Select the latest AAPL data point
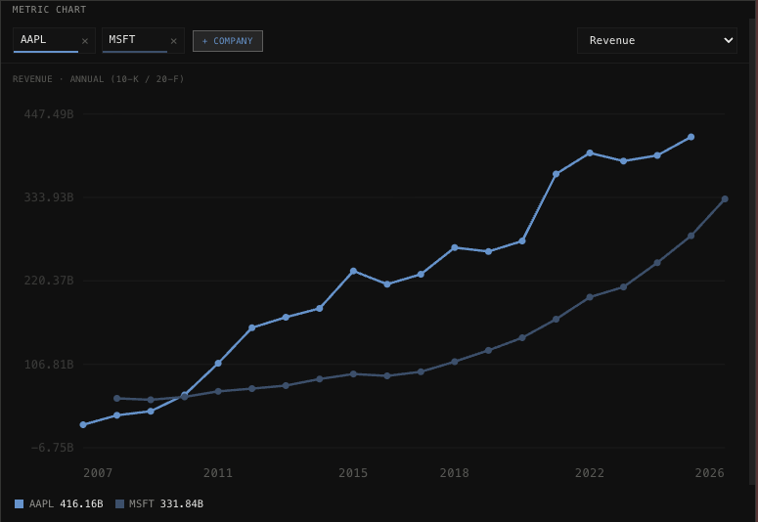This screenshot has height=522, width=758. [x=691, y=137]
